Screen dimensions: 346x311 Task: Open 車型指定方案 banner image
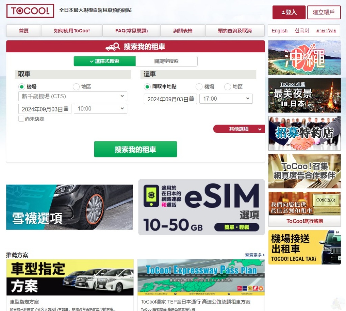click(x=70, y=277)
